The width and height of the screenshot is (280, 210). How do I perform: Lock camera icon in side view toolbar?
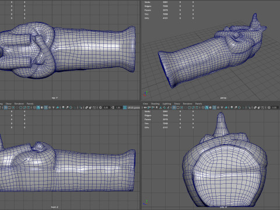click(149, 107)
